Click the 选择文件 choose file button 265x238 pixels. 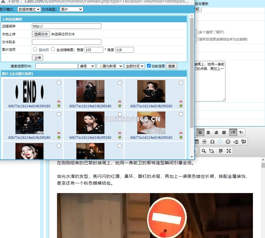click(41, 34)
